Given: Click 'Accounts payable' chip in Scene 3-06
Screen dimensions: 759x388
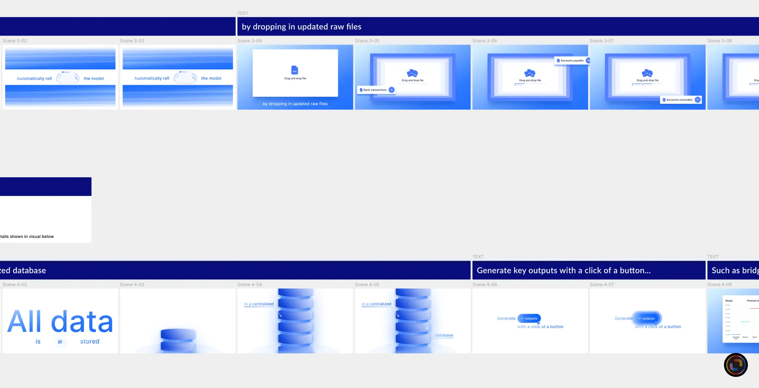Looking at the screenshot, I should (x=572, y=60).
